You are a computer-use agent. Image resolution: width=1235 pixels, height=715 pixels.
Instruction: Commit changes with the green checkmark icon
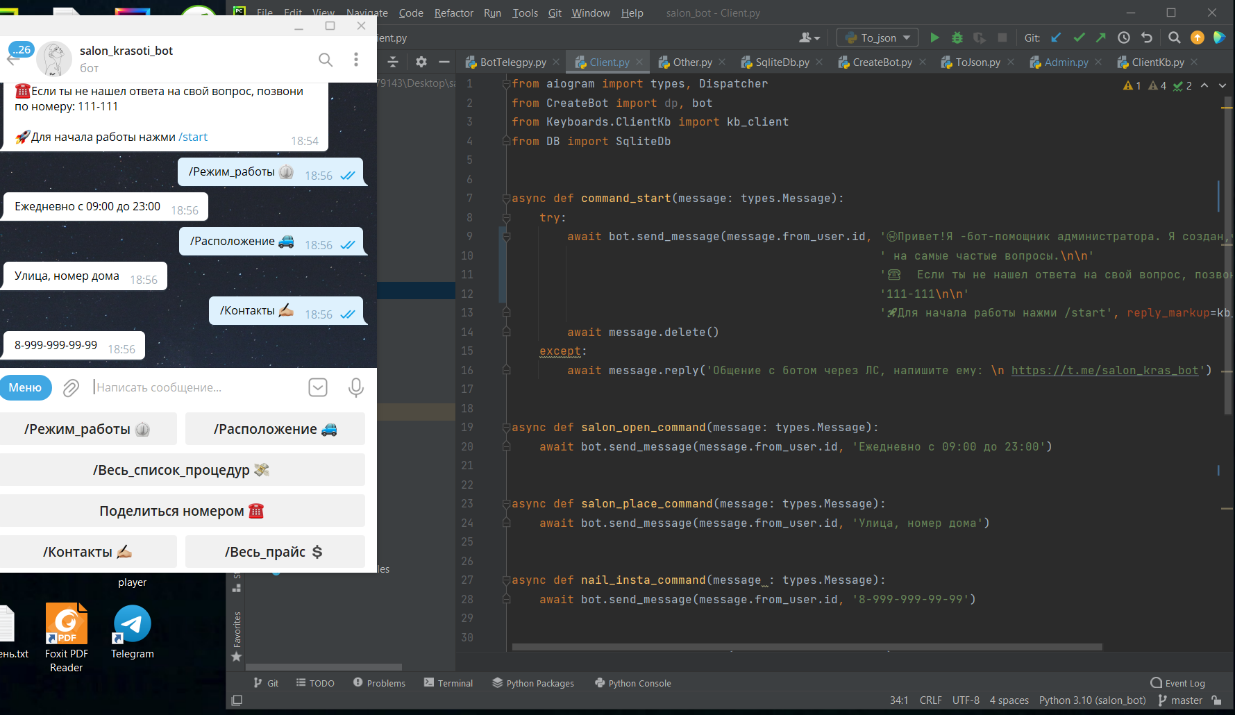tap(1078, 37)
